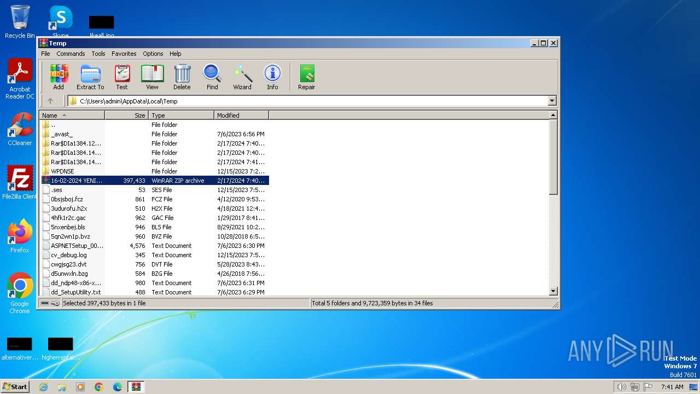
Task: Sort by Type column header
Action: pyautogui.click(x=181, y=115)
